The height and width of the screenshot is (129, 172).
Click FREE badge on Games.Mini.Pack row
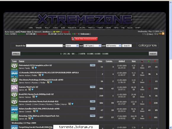93,87
